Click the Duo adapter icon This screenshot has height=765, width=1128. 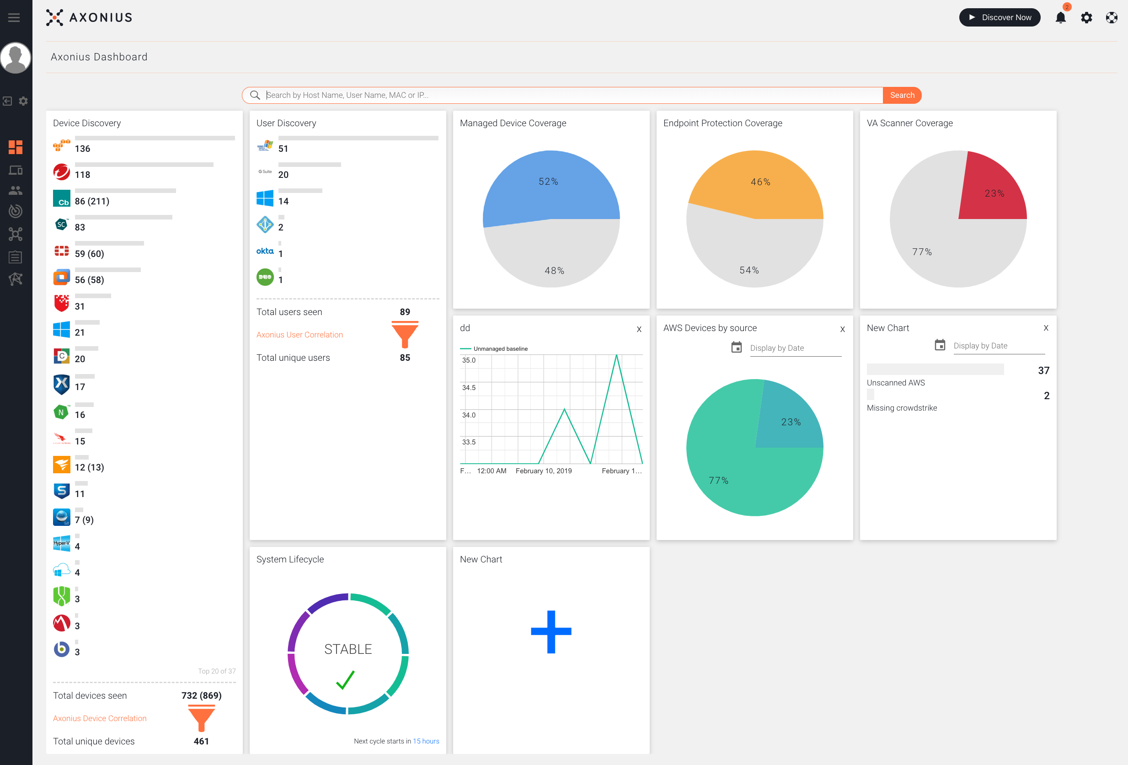[x=265, y=277]
